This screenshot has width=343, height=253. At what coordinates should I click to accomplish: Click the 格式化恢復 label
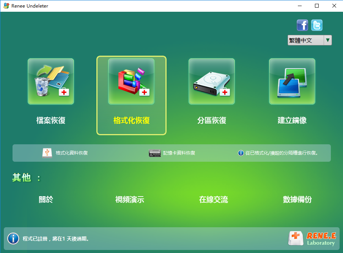tap(131, 120)
